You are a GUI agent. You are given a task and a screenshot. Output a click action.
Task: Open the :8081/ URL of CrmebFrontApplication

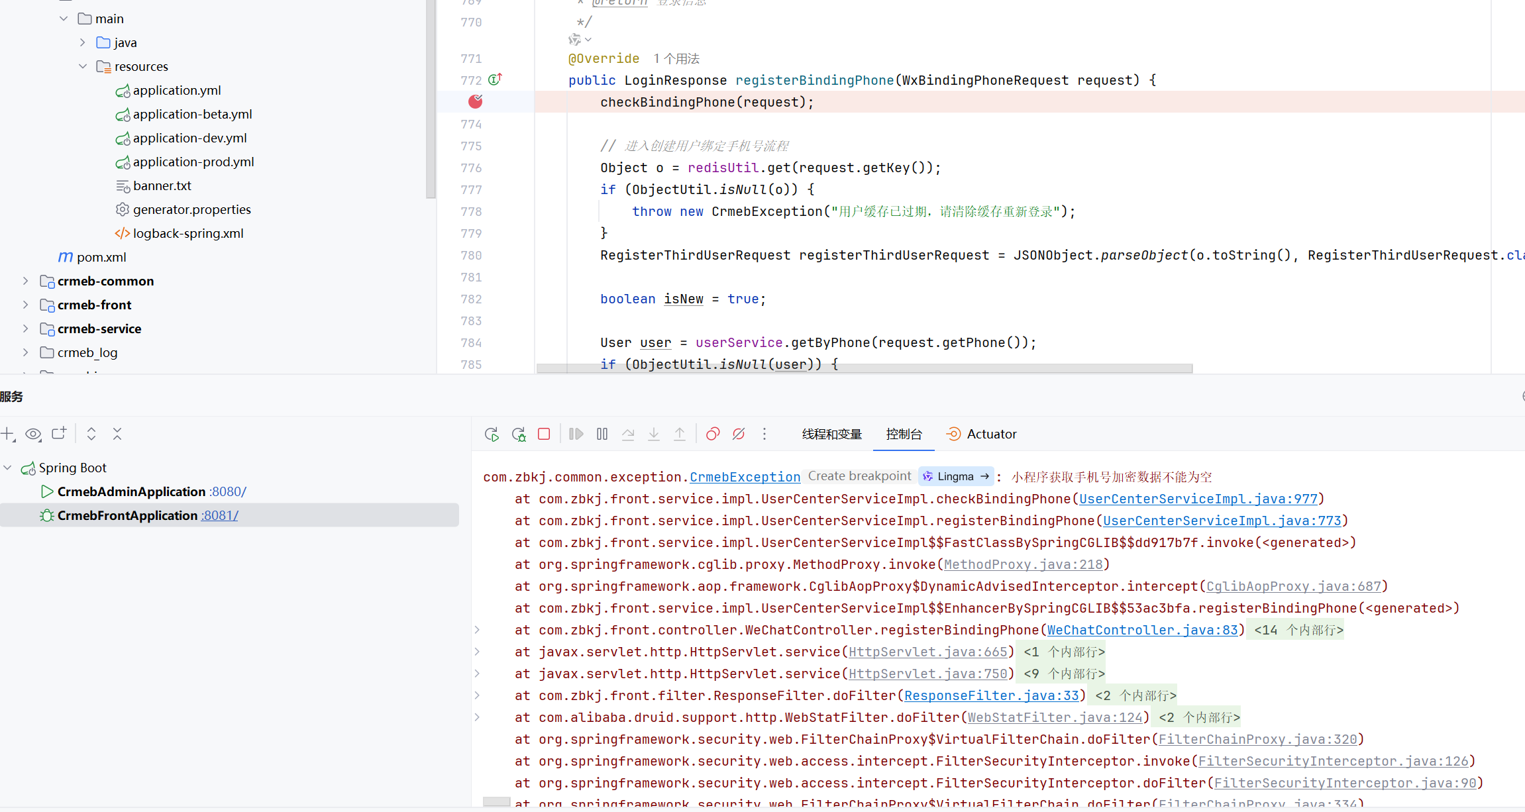coord(220,515)
